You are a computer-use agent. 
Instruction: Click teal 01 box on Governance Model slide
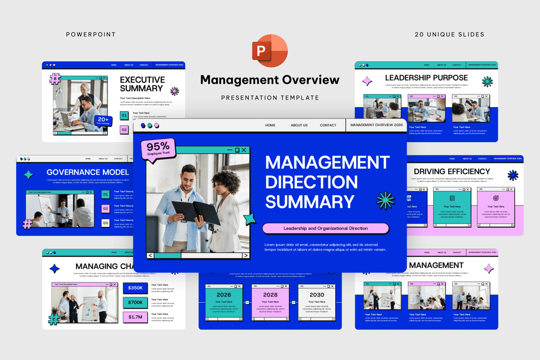[x=105, y=194]
